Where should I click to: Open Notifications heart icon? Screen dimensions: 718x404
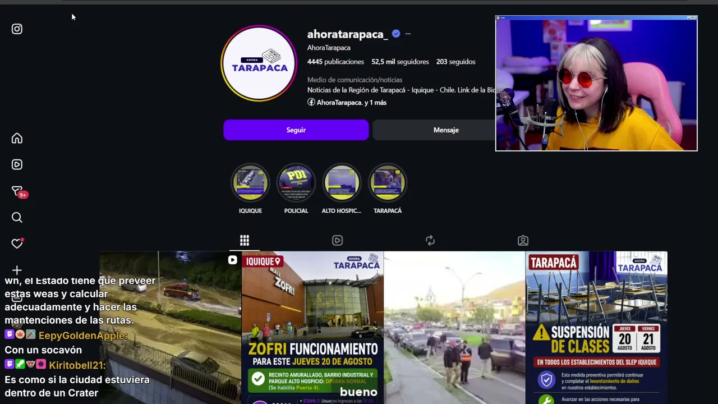click(x=17, y=244)
